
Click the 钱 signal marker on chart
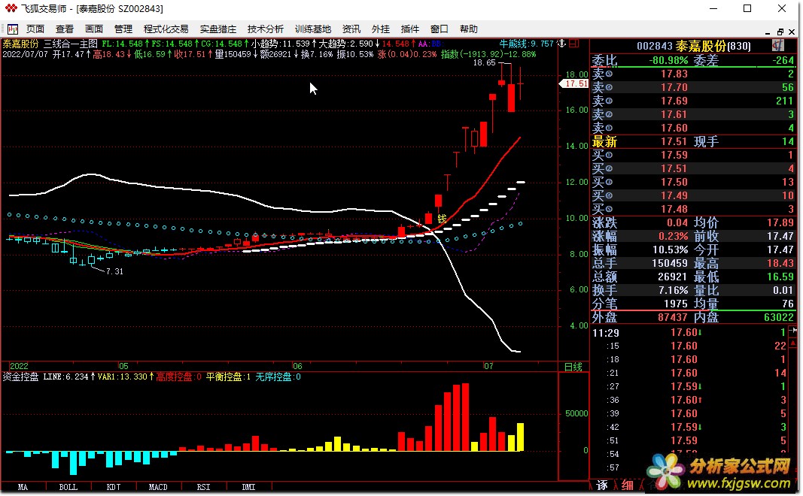click(x=442, y=219)
